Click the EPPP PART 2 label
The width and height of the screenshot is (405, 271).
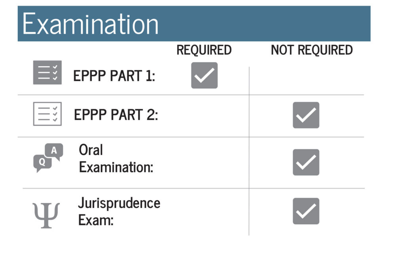coord(116,115)
